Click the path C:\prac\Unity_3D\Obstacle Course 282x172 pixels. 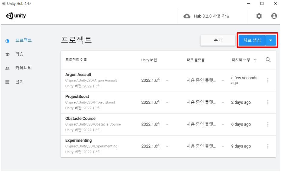pyautogui.click(x=93, y=124)
